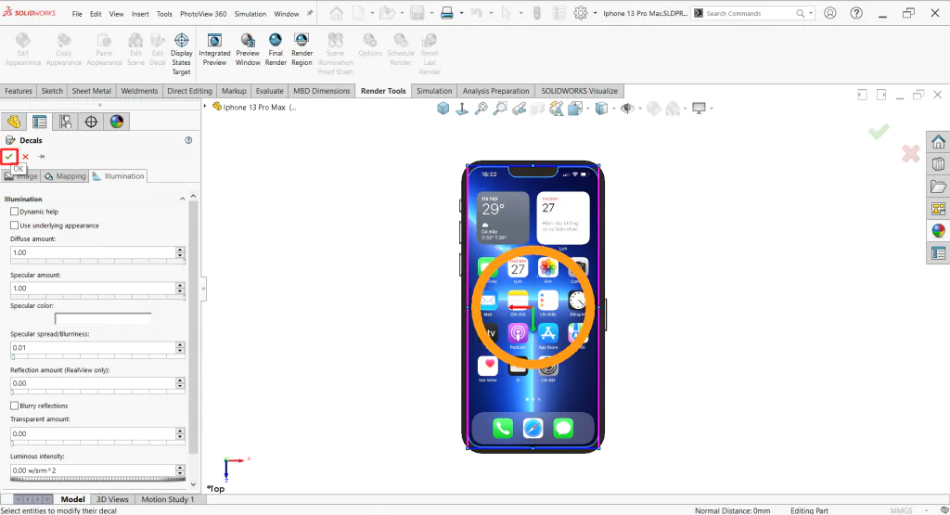This screenshot has width=950, height=515.
Task: Toggle the Blurry reflections checkbox
Action: point(14,406)
